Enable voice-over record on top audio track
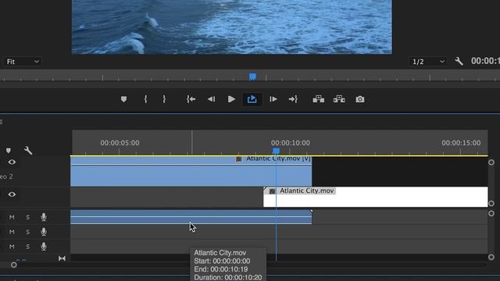 [x=44, y=217]
